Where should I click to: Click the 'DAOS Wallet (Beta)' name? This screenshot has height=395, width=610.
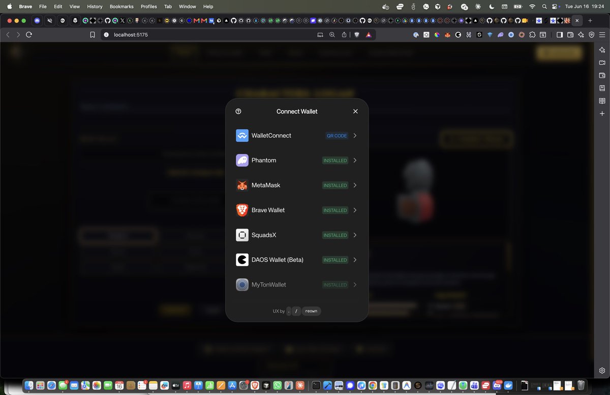pyautogui.click(x=278, y=260)
